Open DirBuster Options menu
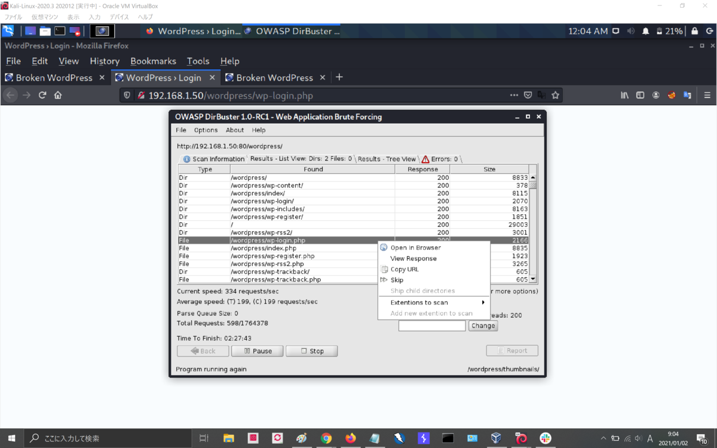This screenshot has width=717, height=448. 206,130
